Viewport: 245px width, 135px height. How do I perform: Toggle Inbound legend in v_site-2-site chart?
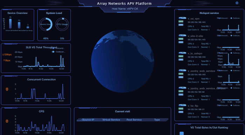tap(224, 36)
